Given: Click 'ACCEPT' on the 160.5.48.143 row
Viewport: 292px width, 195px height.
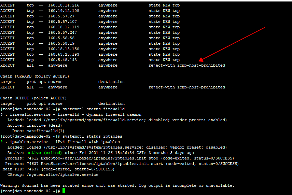Looking at the screenshot, I should [8, 60].
